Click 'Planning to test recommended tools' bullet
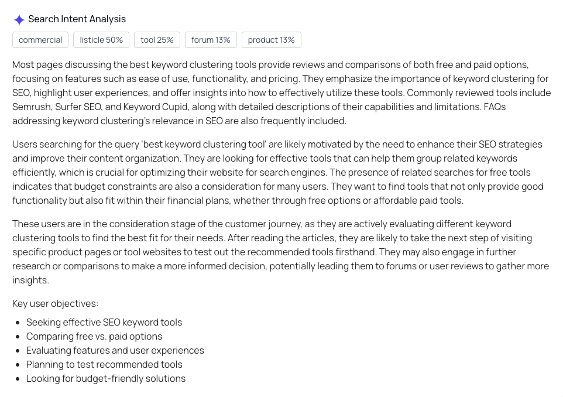Viewport: 563px width, 397px height. 104,364
